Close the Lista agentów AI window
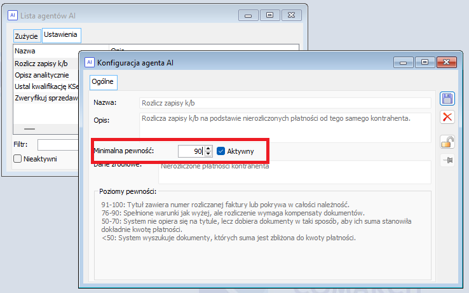 tap(291, 15)
